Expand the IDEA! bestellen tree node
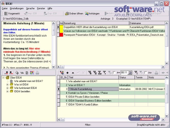Viewport: 170px width, 128px height. tap(7, 91)
